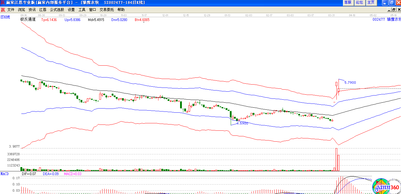
Task: Click the 08-16 date on time axis
Action: point(24,15)
